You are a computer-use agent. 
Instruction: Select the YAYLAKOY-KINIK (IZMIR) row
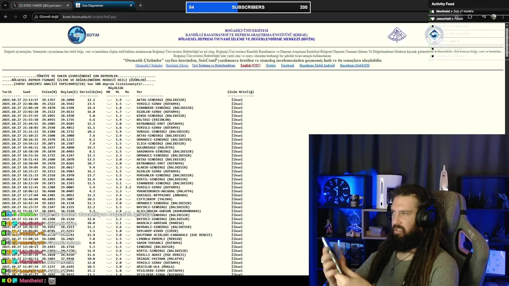122,231
